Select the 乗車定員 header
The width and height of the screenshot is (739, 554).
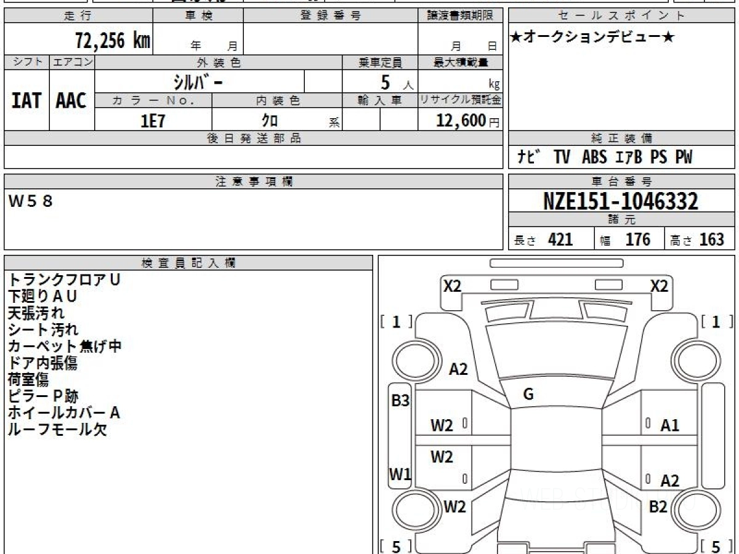380,62
